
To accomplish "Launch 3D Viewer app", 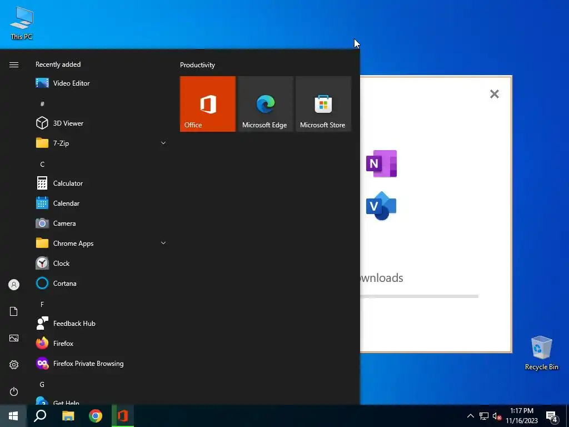I will click(x=101, y=123).
